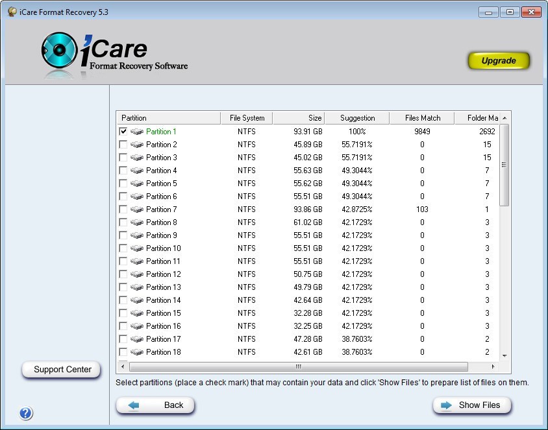The width and height of the screenshot is (548, 430).
Task: Mark the Partition 16 checkbox
Action: point(123,326)
